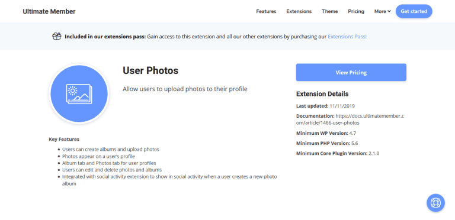The height and width of the screenshot is (220, 455).
Task: Click the Key Features label
Action: [x=64, y=139]
